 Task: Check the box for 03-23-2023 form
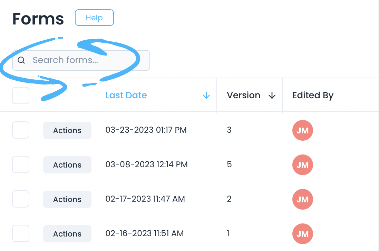pos(21,130)
